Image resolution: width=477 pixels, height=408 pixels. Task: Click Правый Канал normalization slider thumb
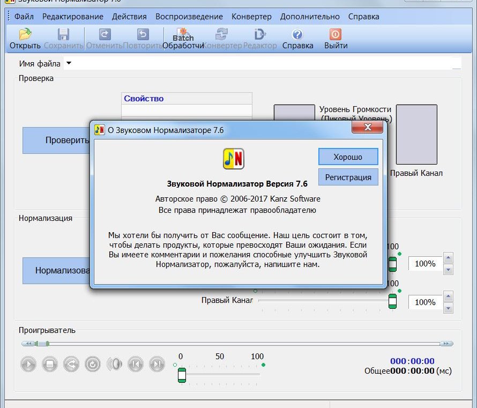point(392,301)
